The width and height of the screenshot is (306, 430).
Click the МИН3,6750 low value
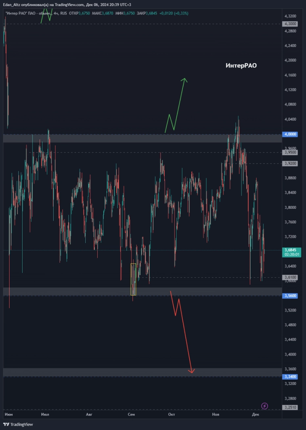(125, 13)
